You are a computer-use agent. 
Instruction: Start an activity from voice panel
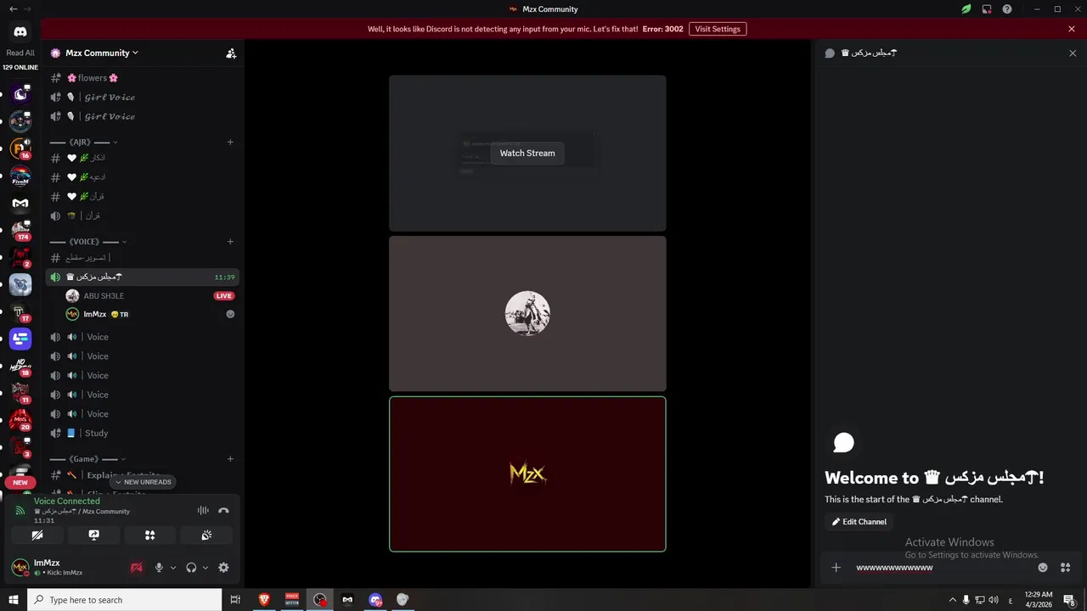click(x=150, y=535)
